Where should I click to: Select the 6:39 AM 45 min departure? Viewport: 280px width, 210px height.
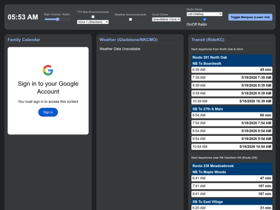(x=232, y=69)
